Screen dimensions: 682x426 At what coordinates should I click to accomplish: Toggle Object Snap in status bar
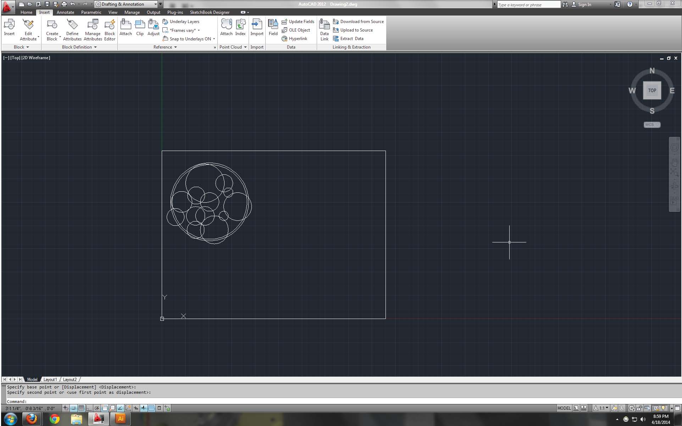(105, 408)
